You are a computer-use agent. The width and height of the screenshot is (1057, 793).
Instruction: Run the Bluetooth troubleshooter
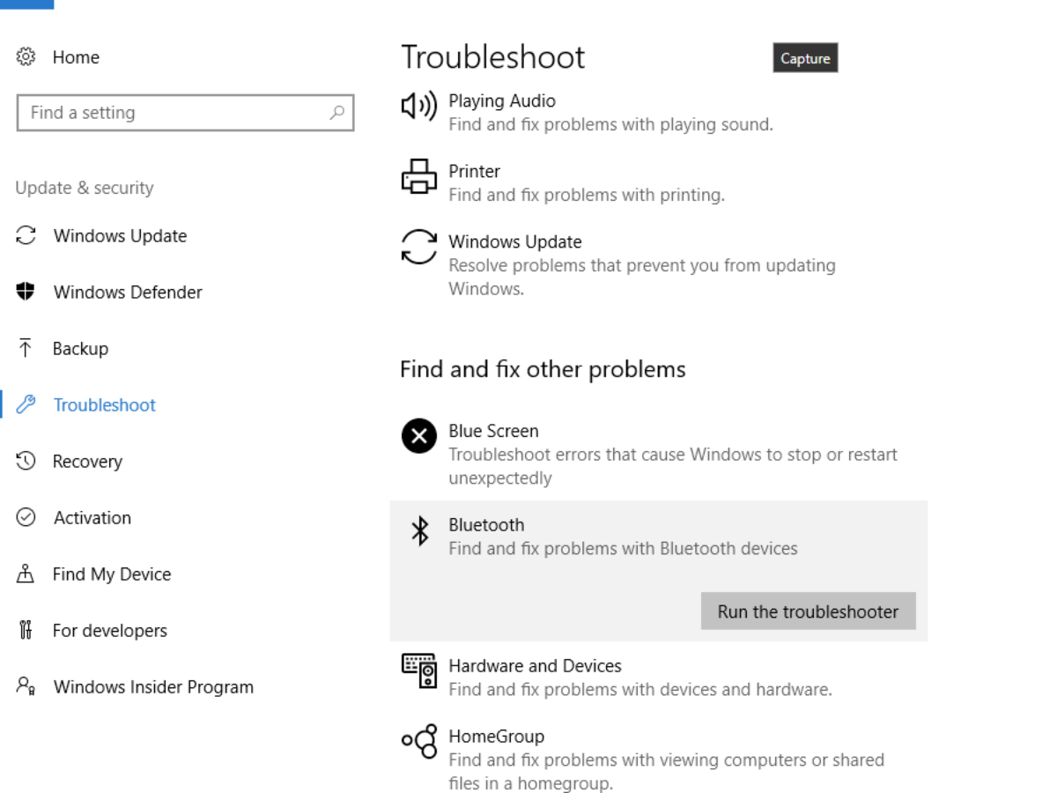coord(808,611)
